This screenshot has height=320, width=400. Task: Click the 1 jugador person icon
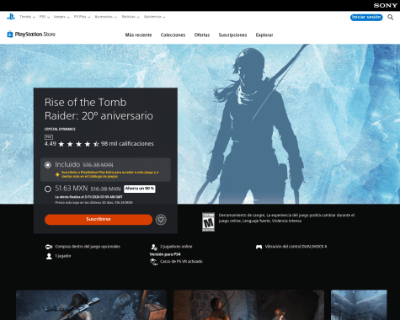click(x=49, y=256)
